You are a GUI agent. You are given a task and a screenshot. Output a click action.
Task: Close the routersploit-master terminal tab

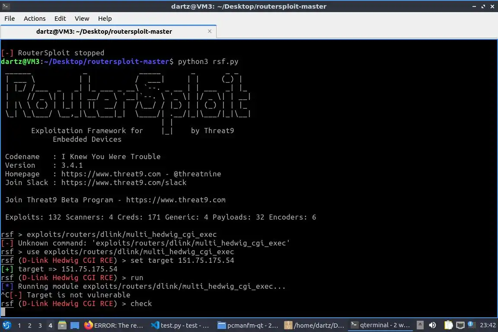[x=210, y=31]
